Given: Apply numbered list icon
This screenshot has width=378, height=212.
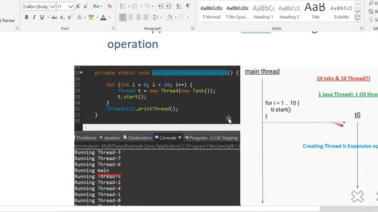Looking at the screenshot, I should pyautogui.click(x=135, y=6).
